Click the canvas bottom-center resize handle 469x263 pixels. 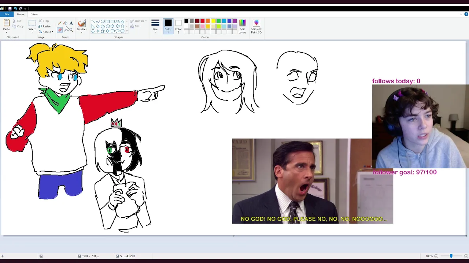(233, 236)
